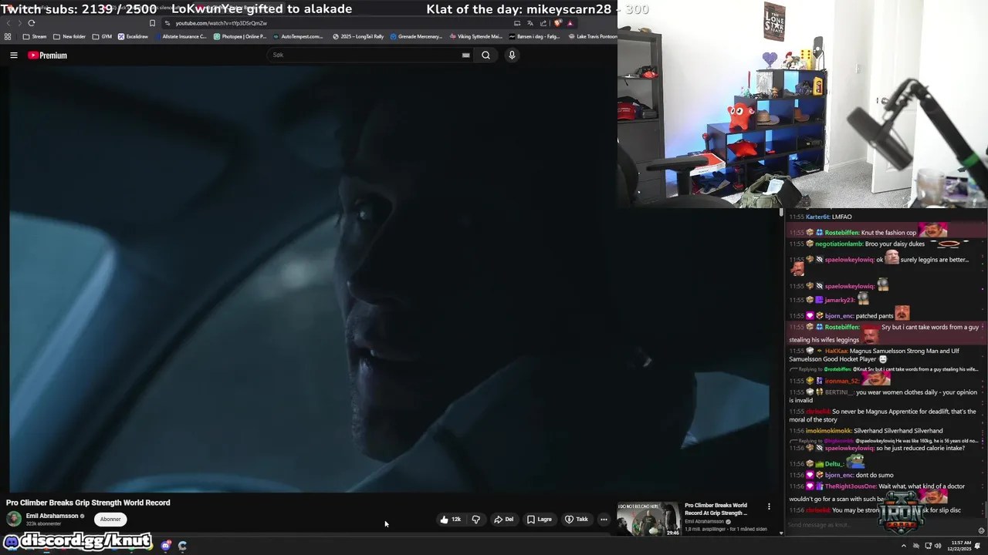Click video title Pro Climber Breaks Grip Strength
Screen dimensions: 988x555
pyautogui.click(x=88, y=503)
